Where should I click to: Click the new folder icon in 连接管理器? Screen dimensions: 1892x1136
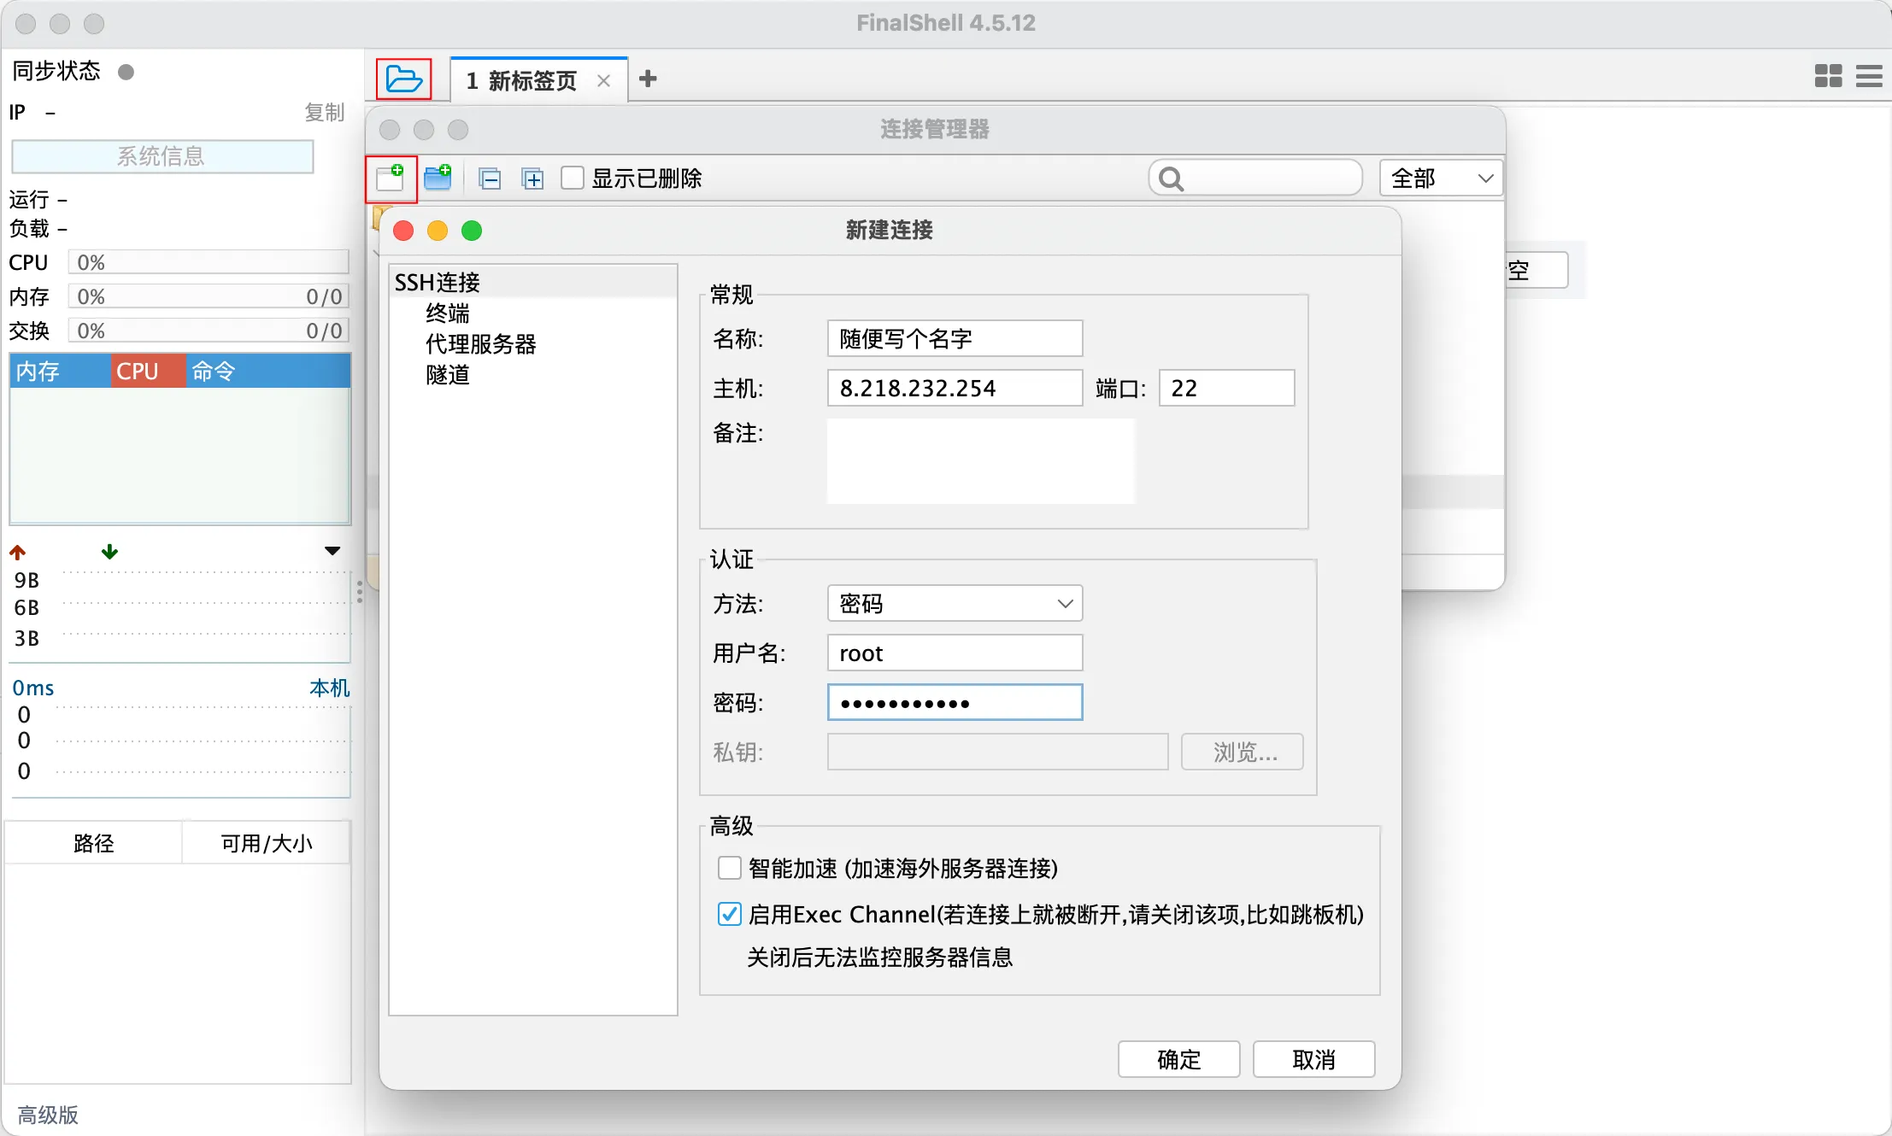pos(438,178)
